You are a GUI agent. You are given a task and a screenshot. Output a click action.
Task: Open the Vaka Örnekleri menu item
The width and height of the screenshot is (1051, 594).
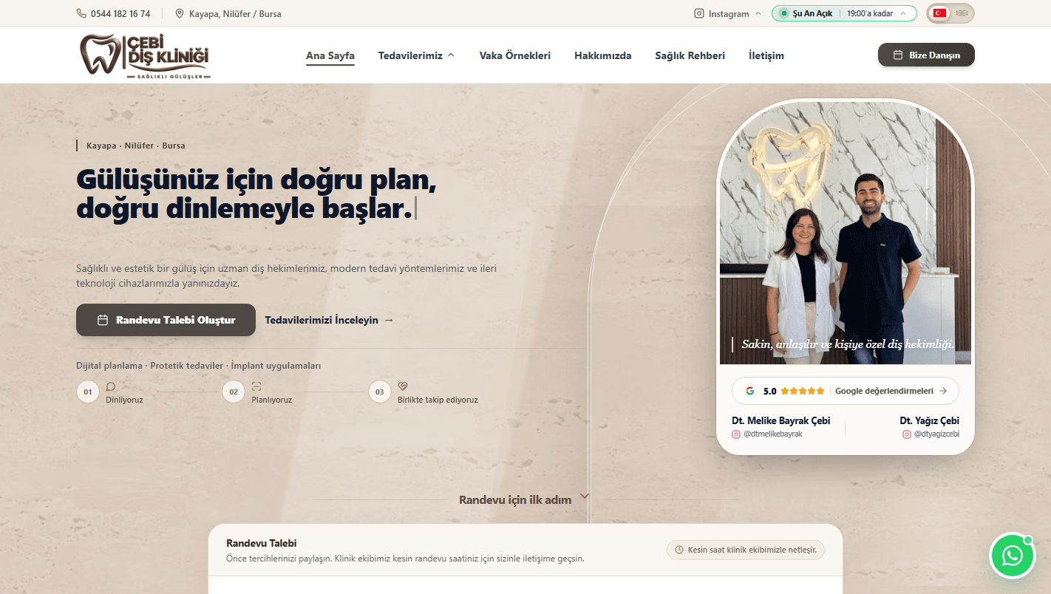click(515, 55)
